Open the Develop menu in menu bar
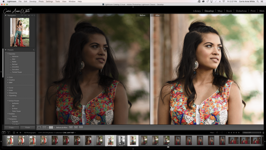266x150 pixels. (33, 1)
